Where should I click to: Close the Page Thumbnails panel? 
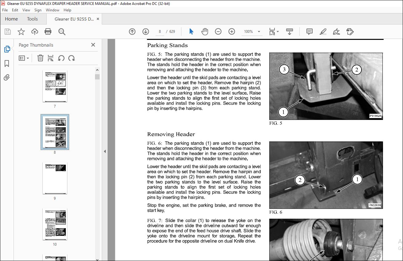point(93,45)
